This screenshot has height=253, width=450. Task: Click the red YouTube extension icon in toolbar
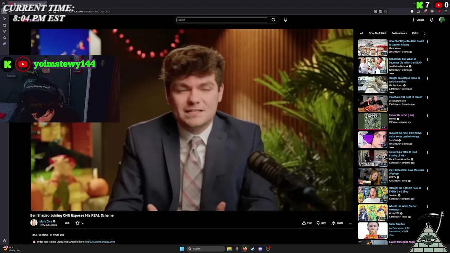[439, 11]
